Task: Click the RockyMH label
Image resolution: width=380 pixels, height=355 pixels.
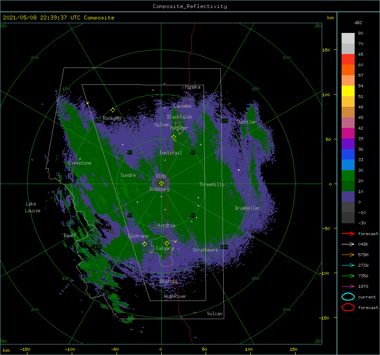Action: (x=111, y=118)
